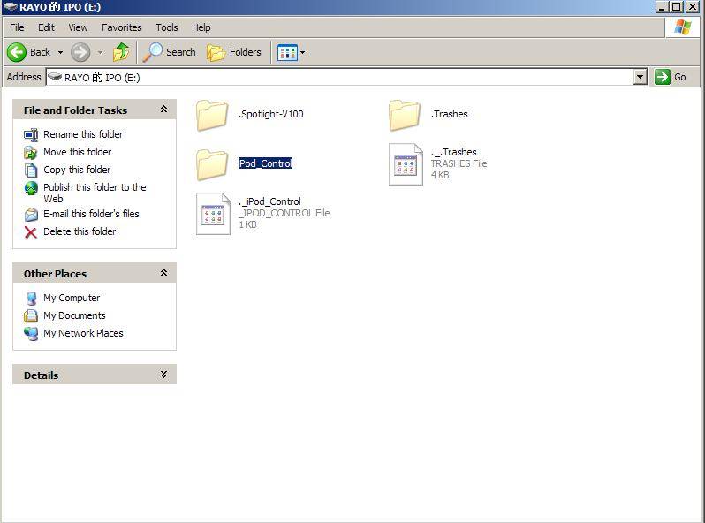Collapse File and Folder Tasks panel
This screenshot has width=705, height=523.
(163, 110)
